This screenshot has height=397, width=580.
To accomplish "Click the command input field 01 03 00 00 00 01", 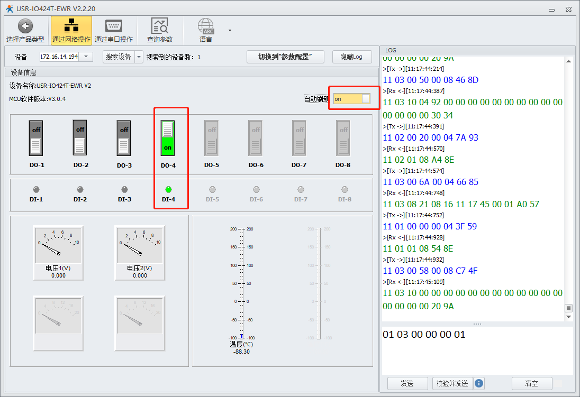I will tap(477, 350).
